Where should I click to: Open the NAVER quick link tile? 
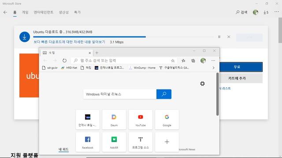click(114, 142)
